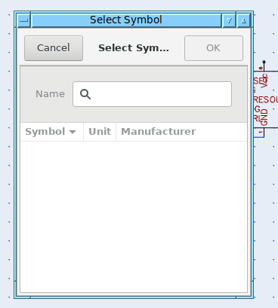Click the pin endpoint square above Vcc
Image resolution: width=278 pixels, height=308 pixels.
click(x=264, y=62)
